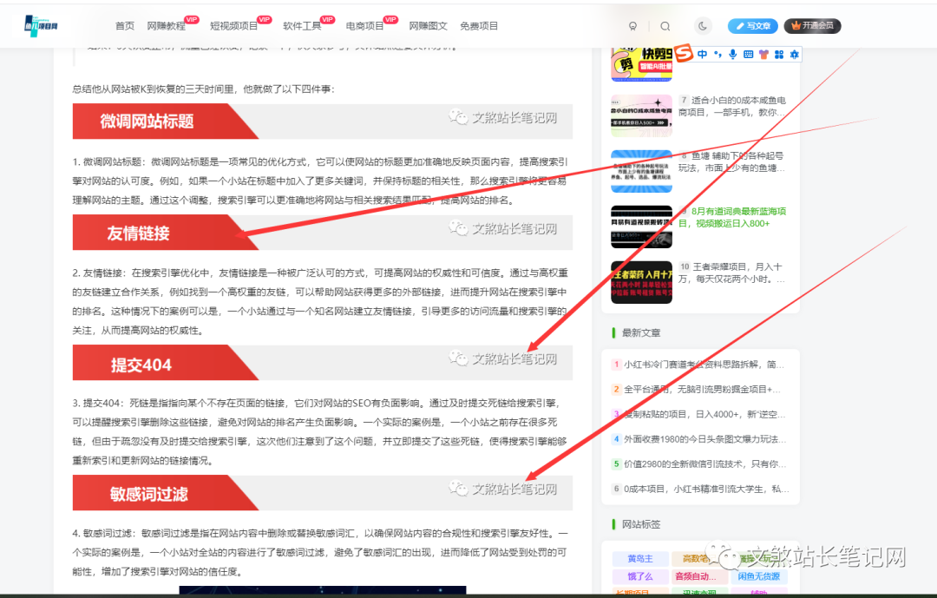
Task: Open the virtual keyboard icon on the IME toolbar
Action: pos(750,55)
